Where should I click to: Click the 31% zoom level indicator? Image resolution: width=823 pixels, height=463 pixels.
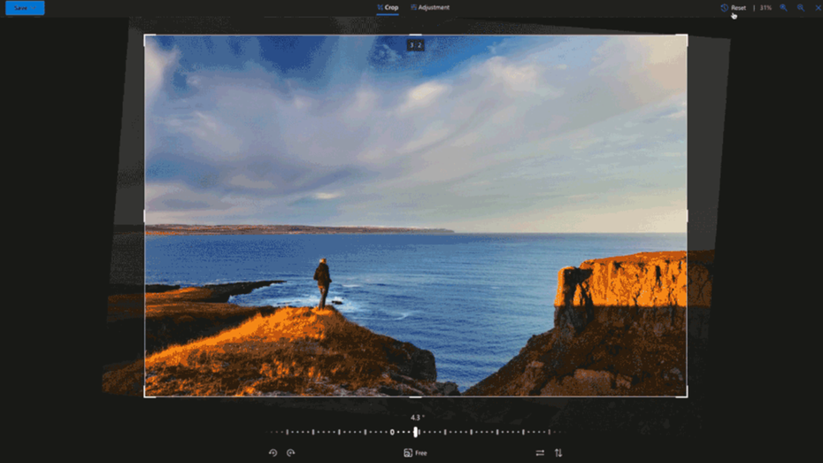tap(765, 8)
